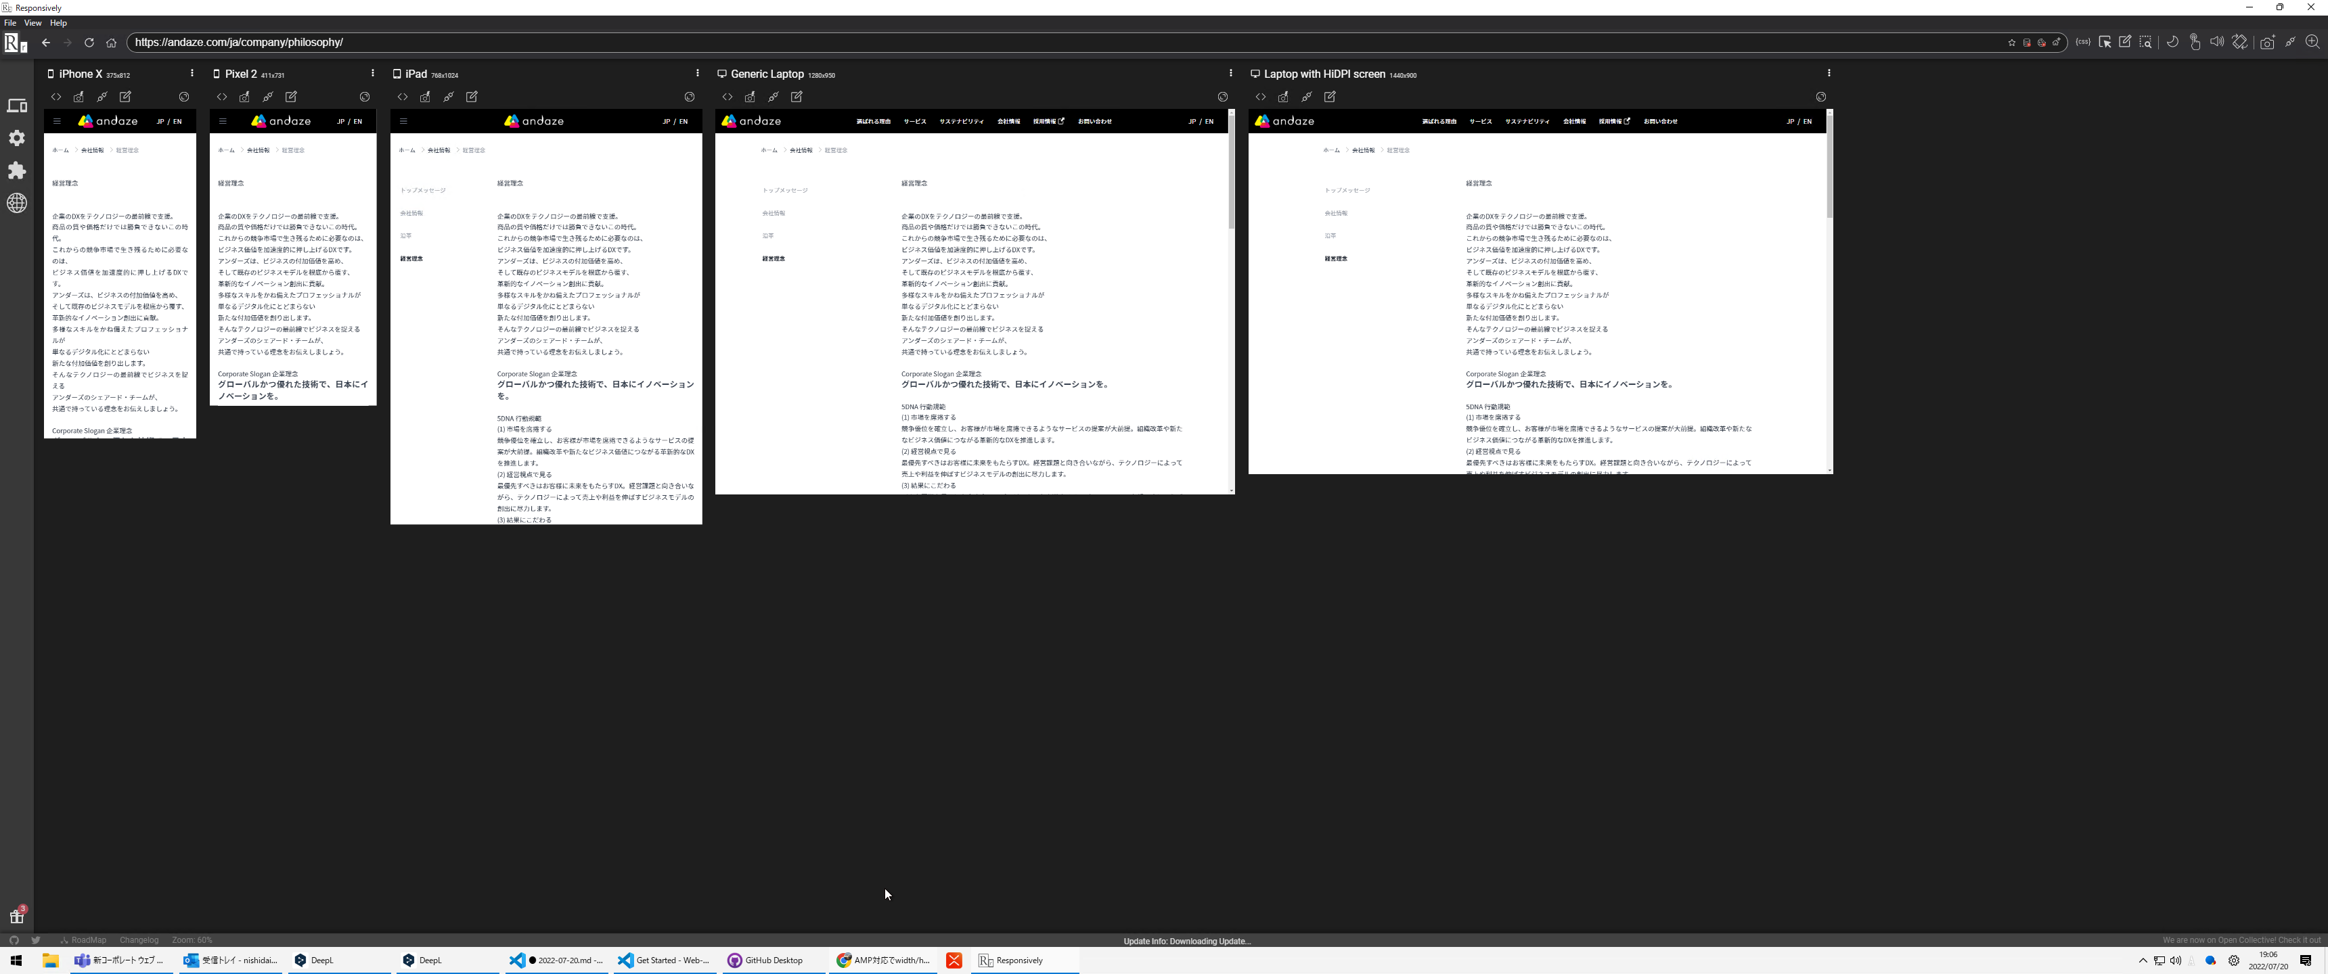Capture screenshots of all devices with camera icon
Viewport: 2328px width, 974px height.
coord(2268,41)
